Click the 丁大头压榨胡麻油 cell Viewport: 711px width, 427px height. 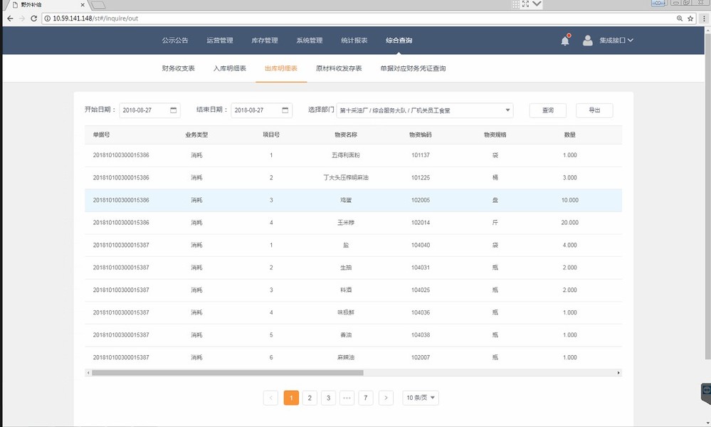[x=345, y=177]
